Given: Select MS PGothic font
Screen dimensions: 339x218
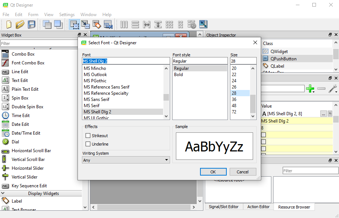Looking at the screenshot, I should point(95,81).
